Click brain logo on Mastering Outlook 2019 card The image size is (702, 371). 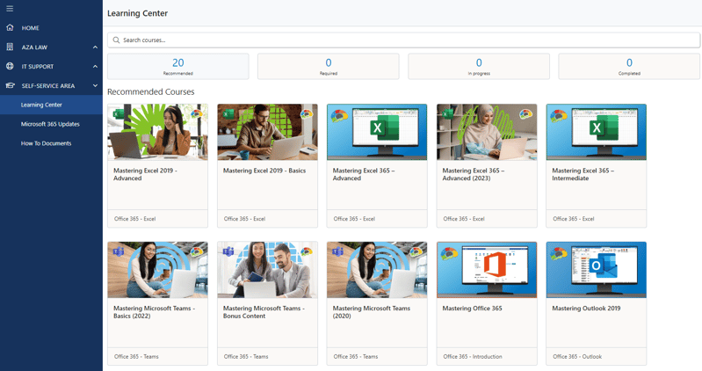558,253
